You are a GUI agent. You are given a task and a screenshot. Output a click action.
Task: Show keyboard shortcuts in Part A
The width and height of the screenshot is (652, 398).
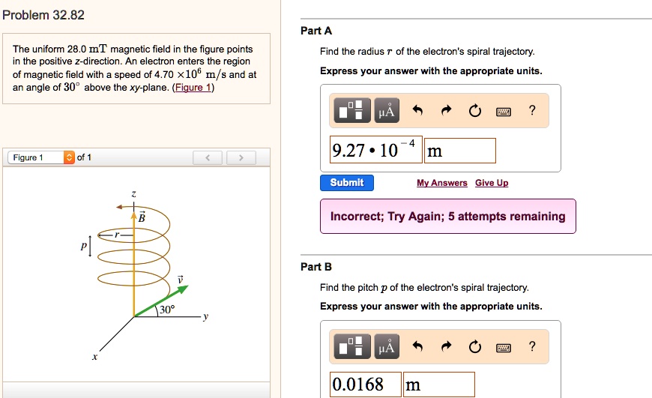504,112
